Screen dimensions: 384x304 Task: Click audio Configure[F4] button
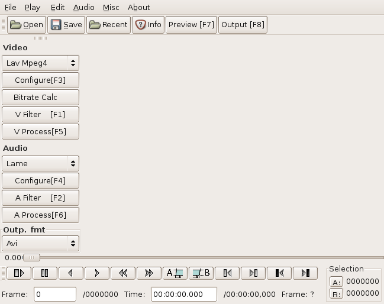tap(40, 180)
